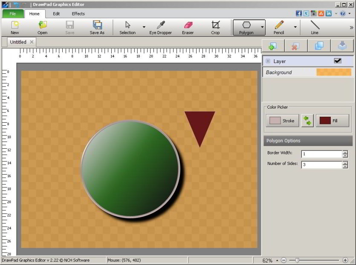Open help dropdown arrow
356x265 pixels.
350,14
